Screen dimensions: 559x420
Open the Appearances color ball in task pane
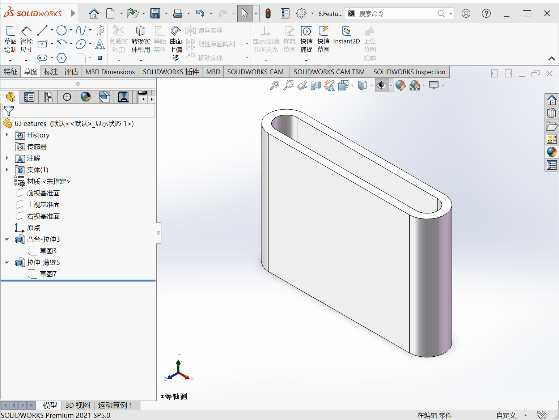[551, 152]
